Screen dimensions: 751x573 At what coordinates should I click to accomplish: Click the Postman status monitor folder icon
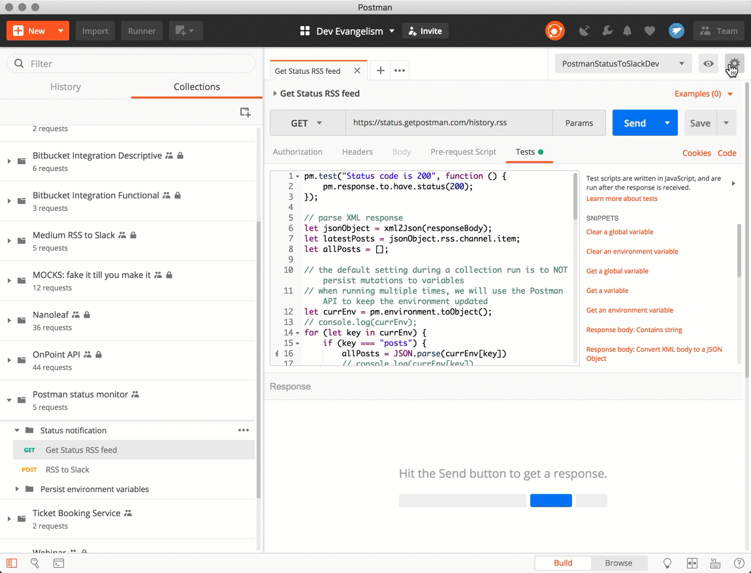[22, 399]
